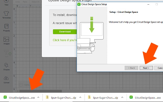Expand options for first Spun-Sugar-Churc zip download
Screen dimensions: 163x102
tap(80, 97)
